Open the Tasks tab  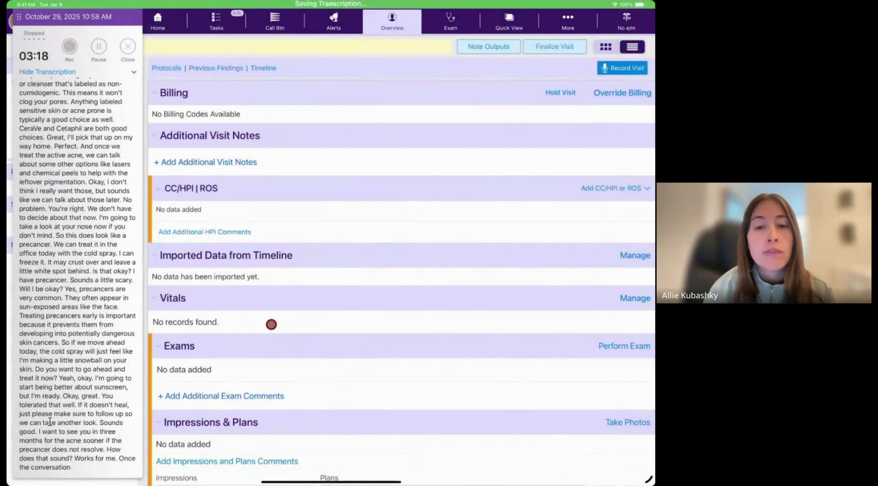click(216, 21)
